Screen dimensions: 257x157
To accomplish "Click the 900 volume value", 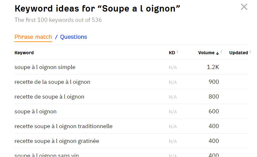I will click(x=214, y=82).
